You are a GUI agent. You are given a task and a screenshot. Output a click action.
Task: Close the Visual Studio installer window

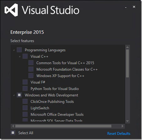(134, 7)
